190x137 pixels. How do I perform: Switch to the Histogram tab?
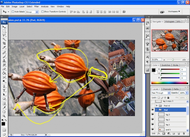[170, 22]
